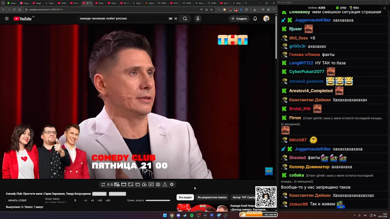The width and height of the screenshot is (390, 219).
Task: Select the 'Из результатов поиска' filter chip
Action: (212, 197)
